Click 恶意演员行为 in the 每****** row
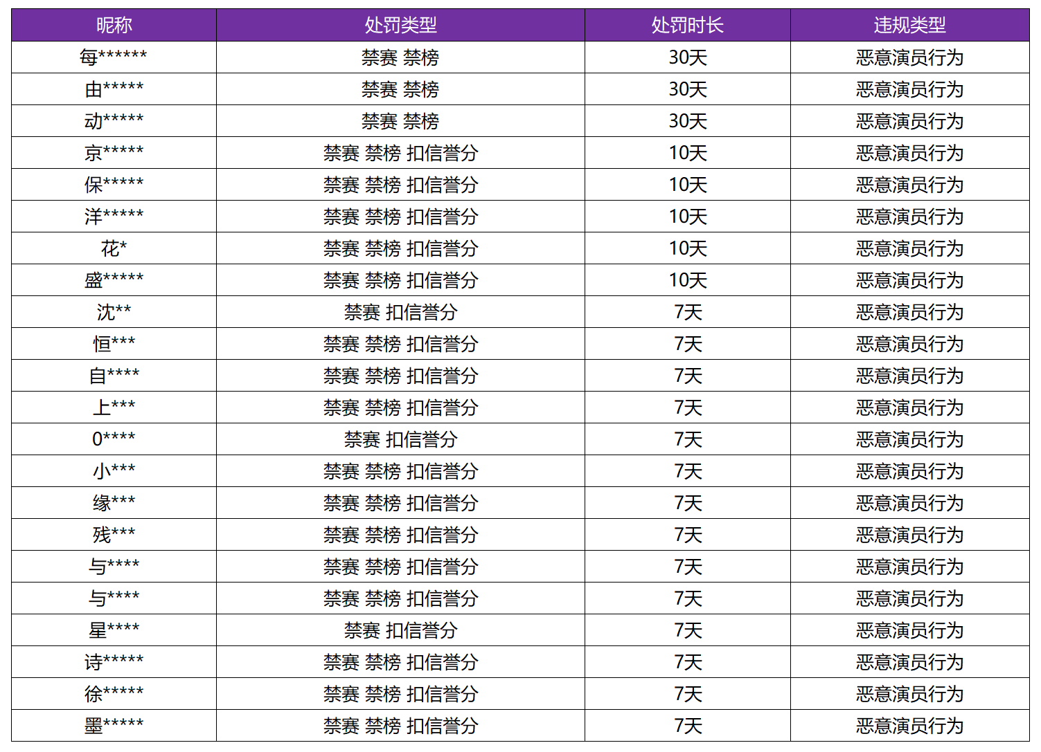Screen dimensions: 1041x752 [909, 57]
